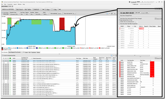Click the es2view application logo icon
165x99 pixels.
tap(2, 2)
